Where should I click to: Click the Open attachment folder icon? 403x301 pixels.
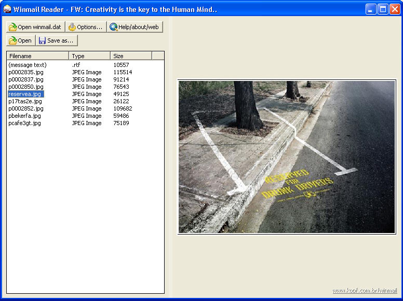coord(13,40)
